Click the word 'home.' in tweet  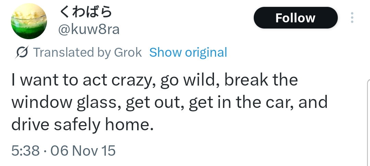129,124
